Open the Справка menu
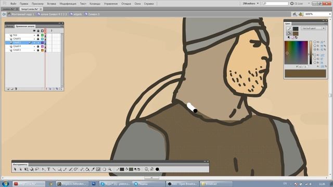This screenshot has height=187, width=333. click(149, 4)
